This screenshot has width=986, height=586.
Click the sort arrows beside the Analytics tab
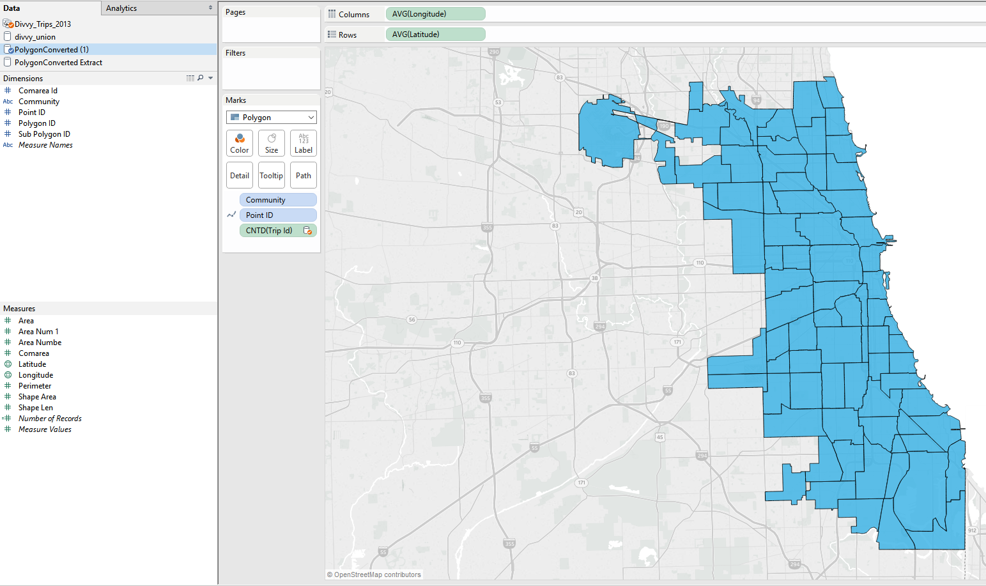pyautogui.click(x=210, y=8)
